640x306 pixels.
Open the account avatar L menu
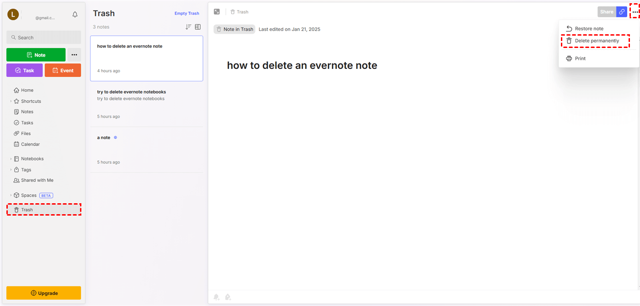pos(13,15)
